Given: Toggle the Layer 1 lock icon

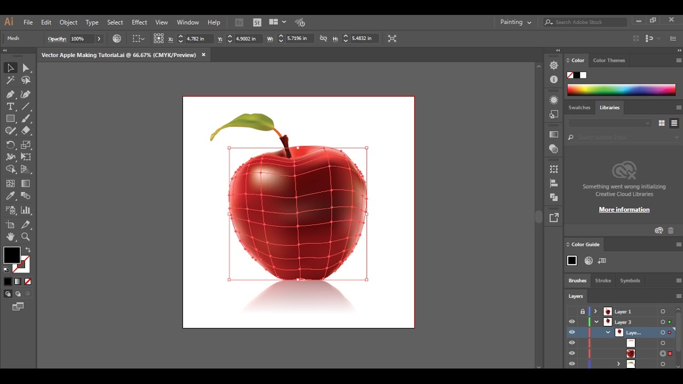Looking at the screenshot, I should pyautogui.click(x=583, y=311).
